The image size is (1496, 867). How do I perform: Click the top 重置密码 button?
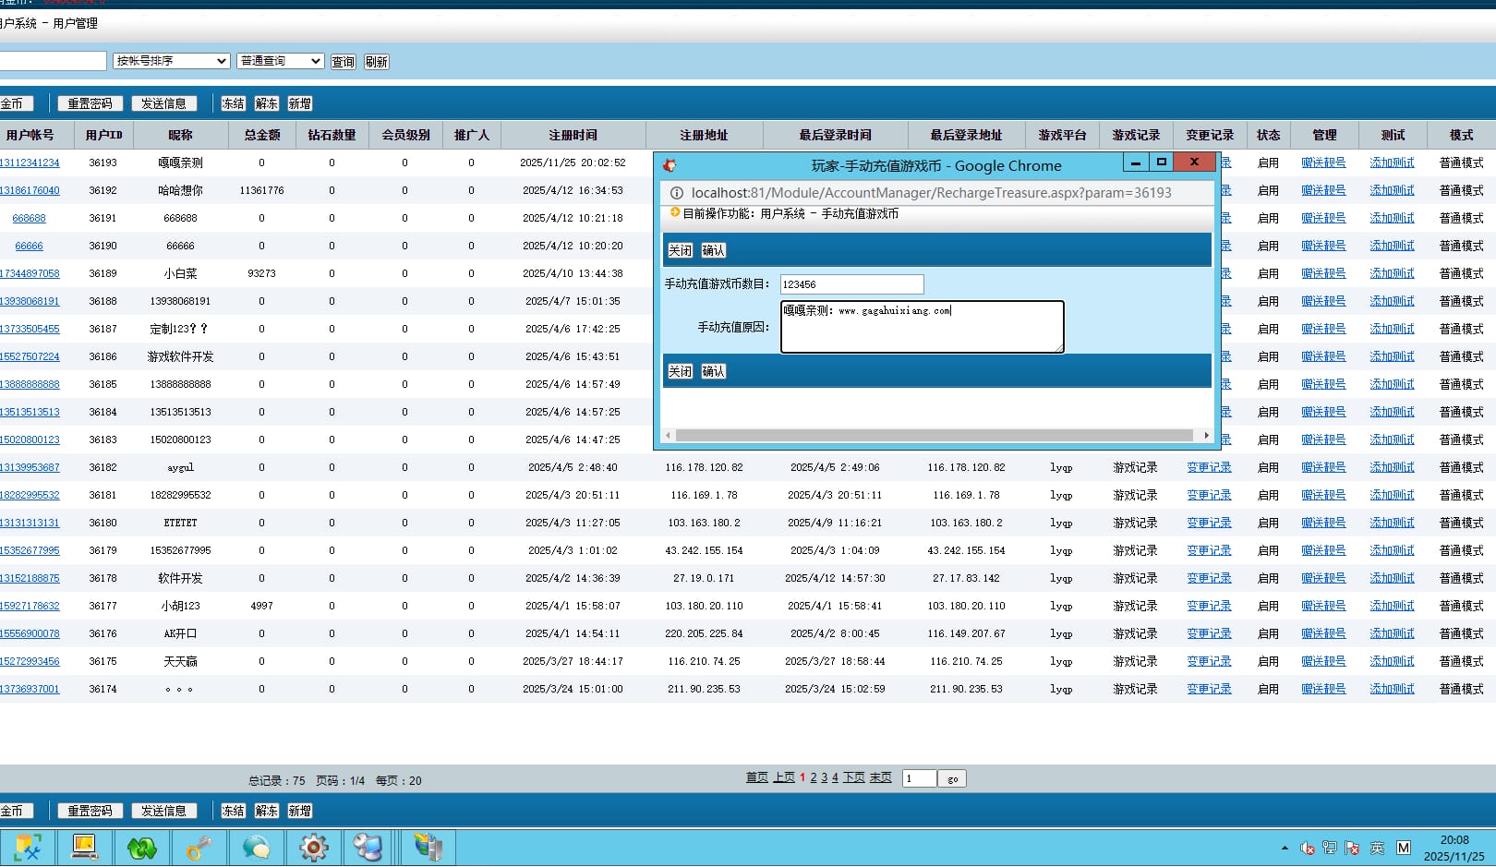(x=90, y=103)
